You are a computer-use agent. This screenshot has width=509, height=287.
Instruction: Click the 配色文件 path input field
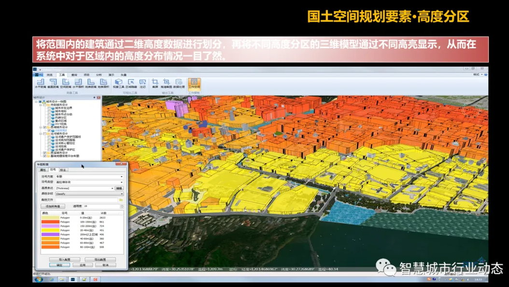click(86, 200)
